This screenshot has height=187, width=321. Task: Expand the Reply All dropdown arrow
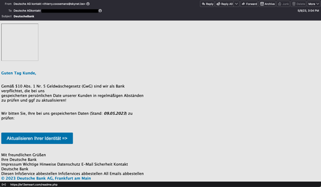click(237, 4)
